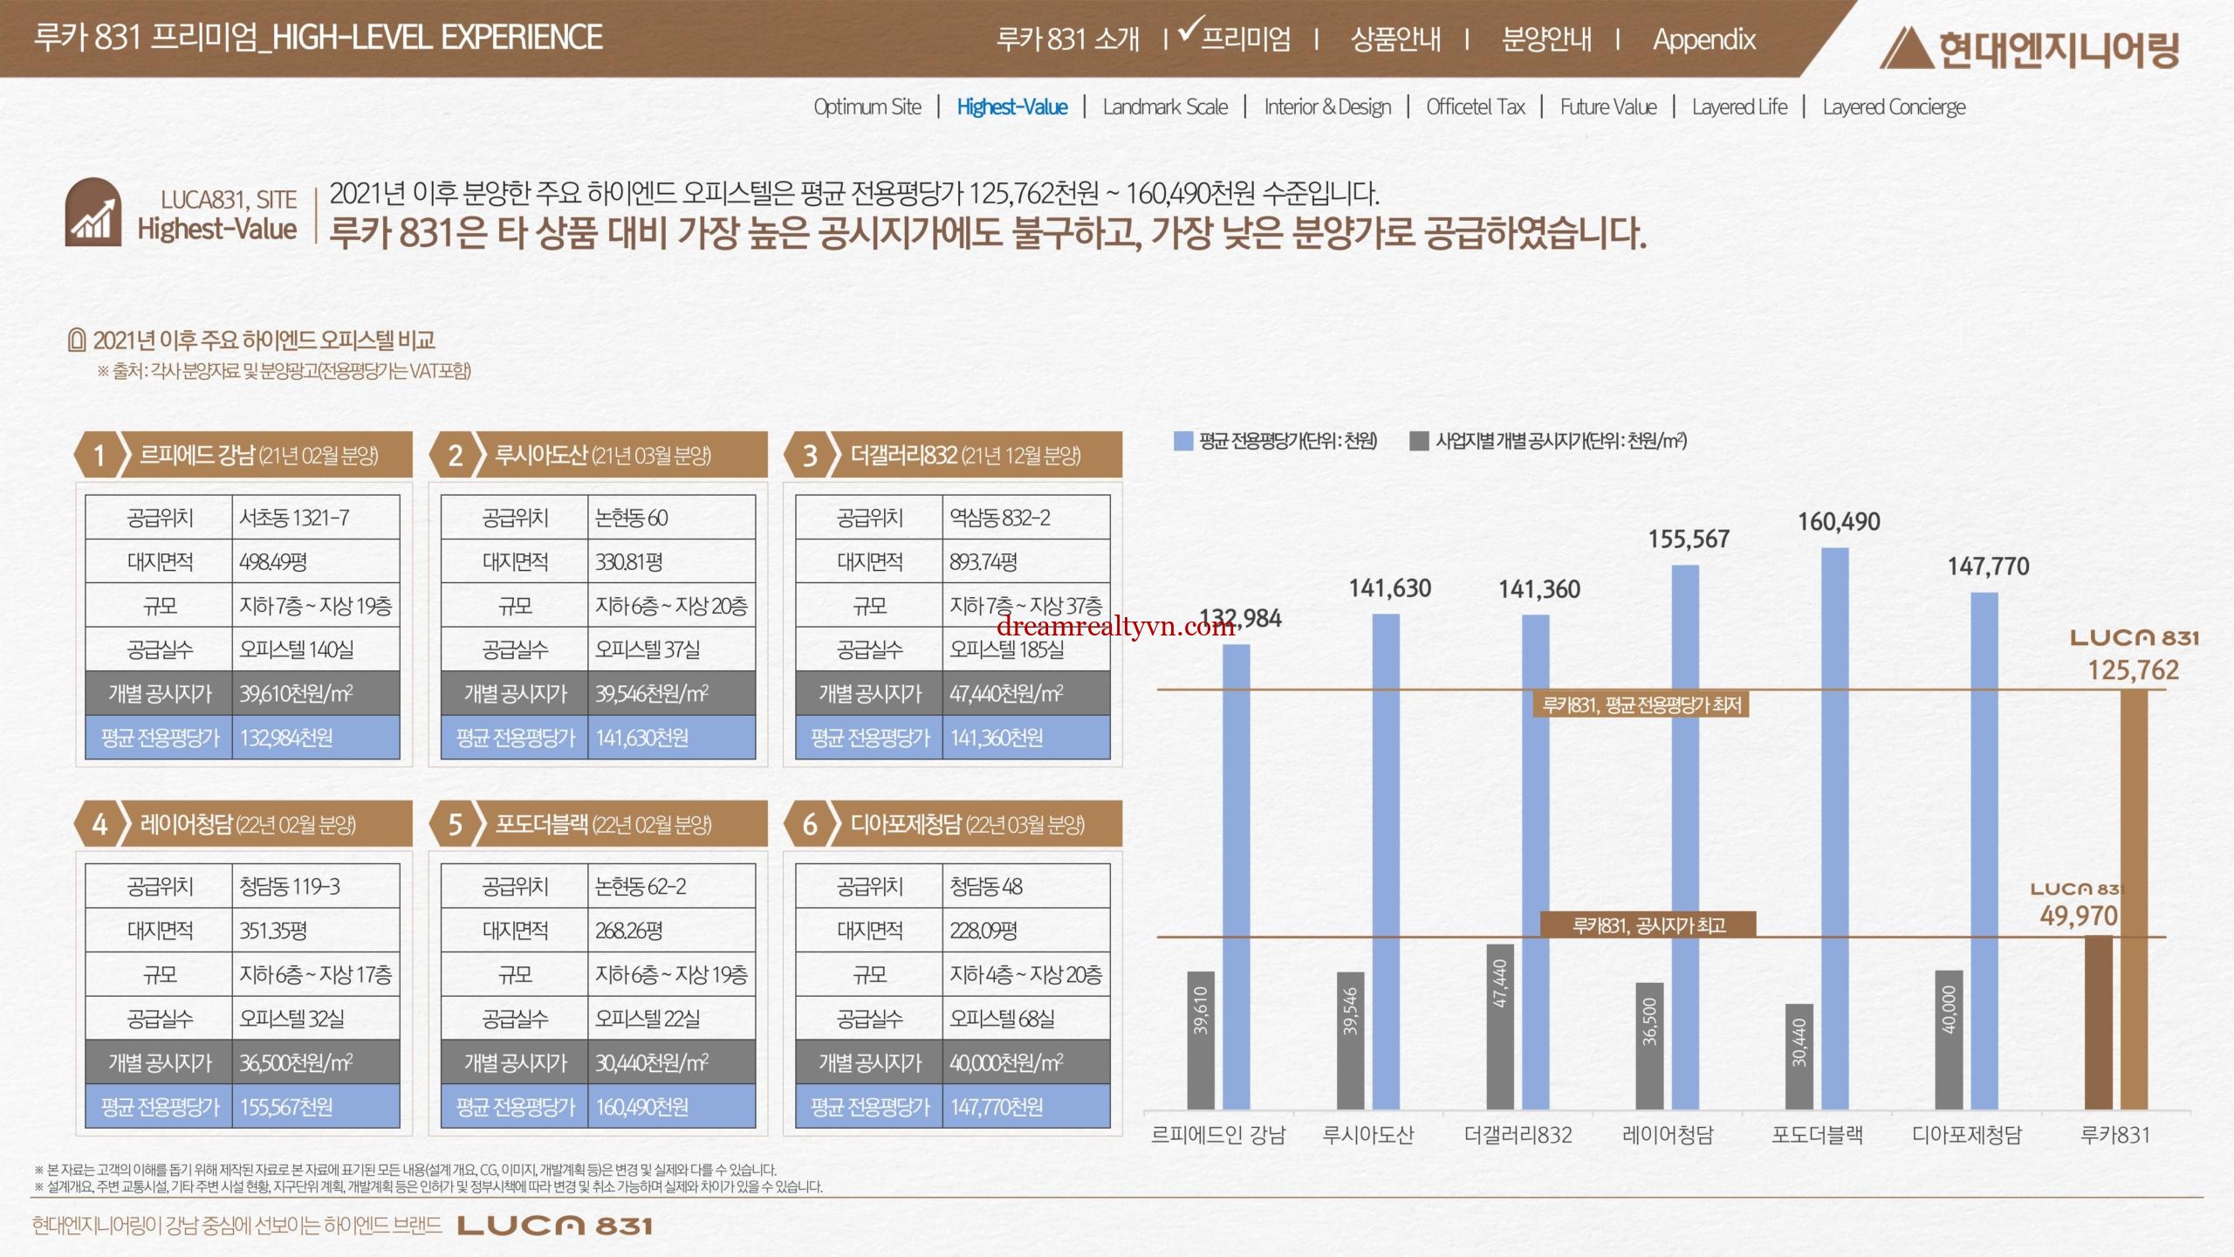
Task: Switch to the Officetel Tax tab
Action: click(1475, 107)
